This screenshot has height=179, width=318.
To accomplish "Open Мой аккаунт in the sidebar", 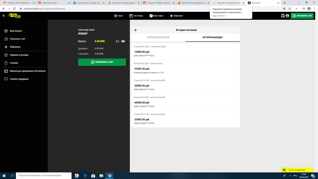I will pyautogui.click(x=16, y=31).
